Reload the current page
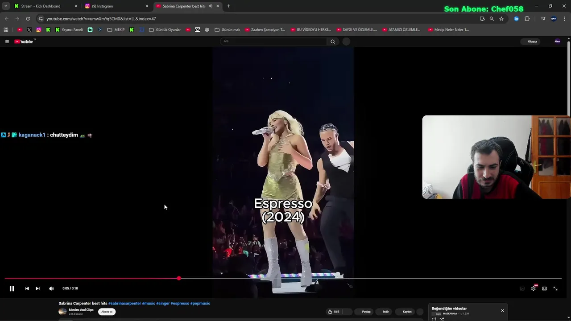The width and height of the screenshot is (571, 321). click(x=28, y=19)
